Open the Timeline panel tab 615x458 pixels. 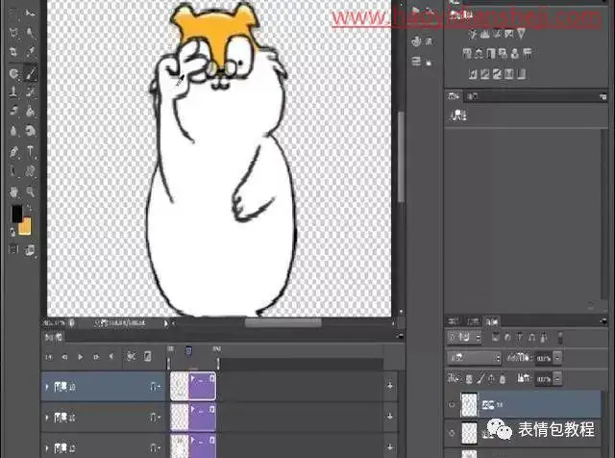[54, 337]
